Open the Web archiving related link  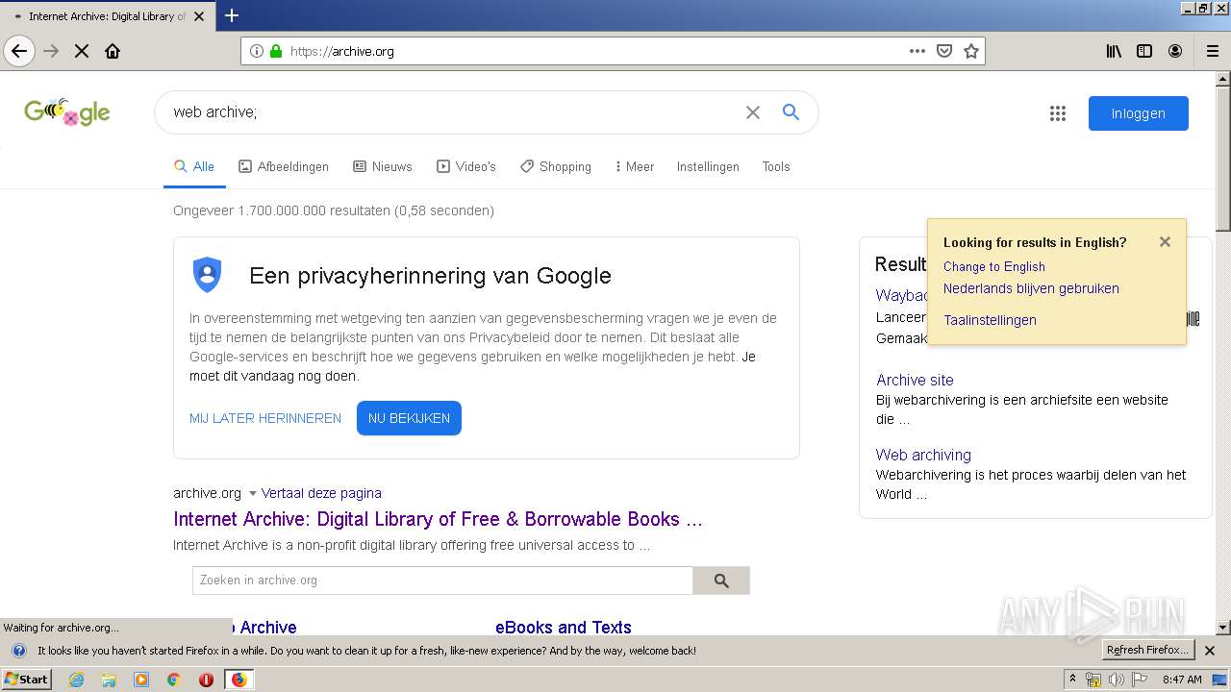pyautogui.click(x=923, y=455)
